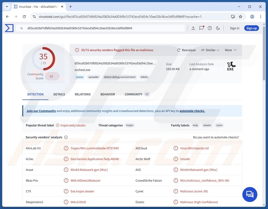The image size is (268, 209).
Task: Switch to the DETAILS tab
Action: 59,94
